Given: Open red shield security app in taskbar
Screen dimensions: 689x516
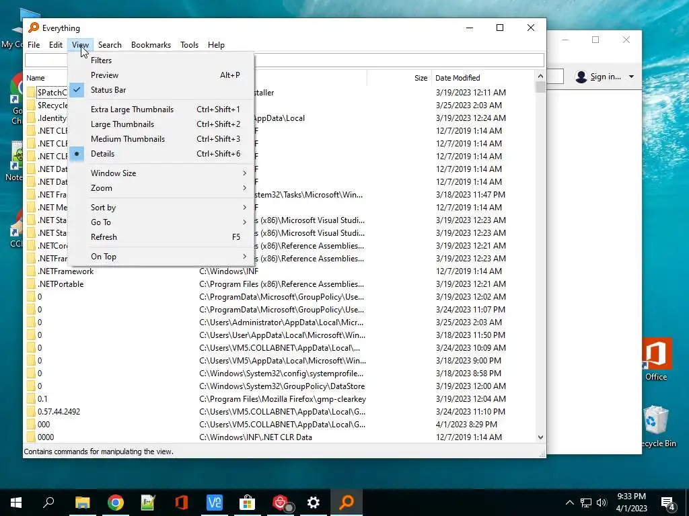Looking at the screenshot, I should 281,503.
